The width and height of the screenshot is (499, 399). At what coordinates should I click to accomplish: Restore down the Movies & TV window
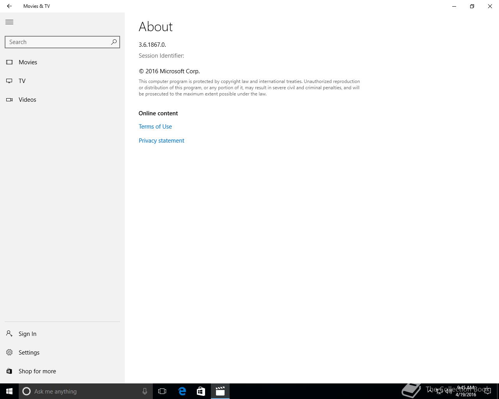tap(472, 6)
